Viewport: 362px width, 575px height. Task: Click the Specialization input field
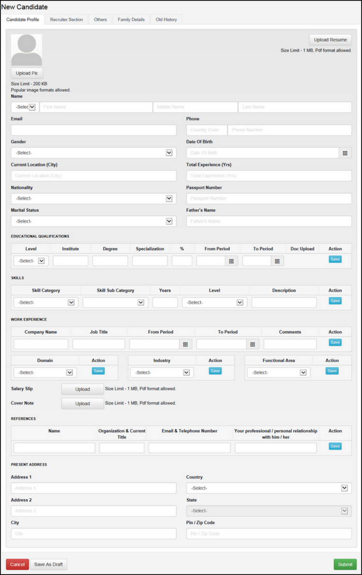(150, 261)
